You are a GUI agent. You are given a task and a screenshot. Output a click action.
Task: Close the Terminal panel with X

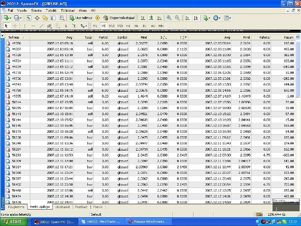2,36
